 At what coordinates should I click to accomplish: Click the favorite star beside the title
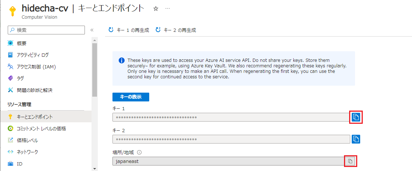click(x=155, y=9)
